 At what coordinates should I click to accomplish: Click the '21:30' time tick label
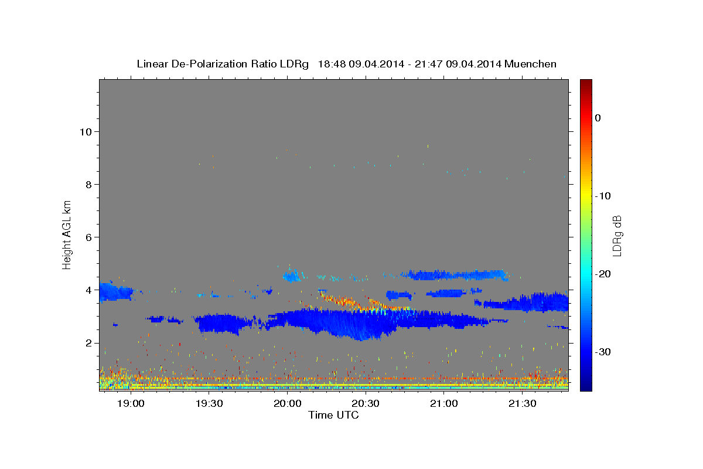pyautogui.click(x=523, y=404)
